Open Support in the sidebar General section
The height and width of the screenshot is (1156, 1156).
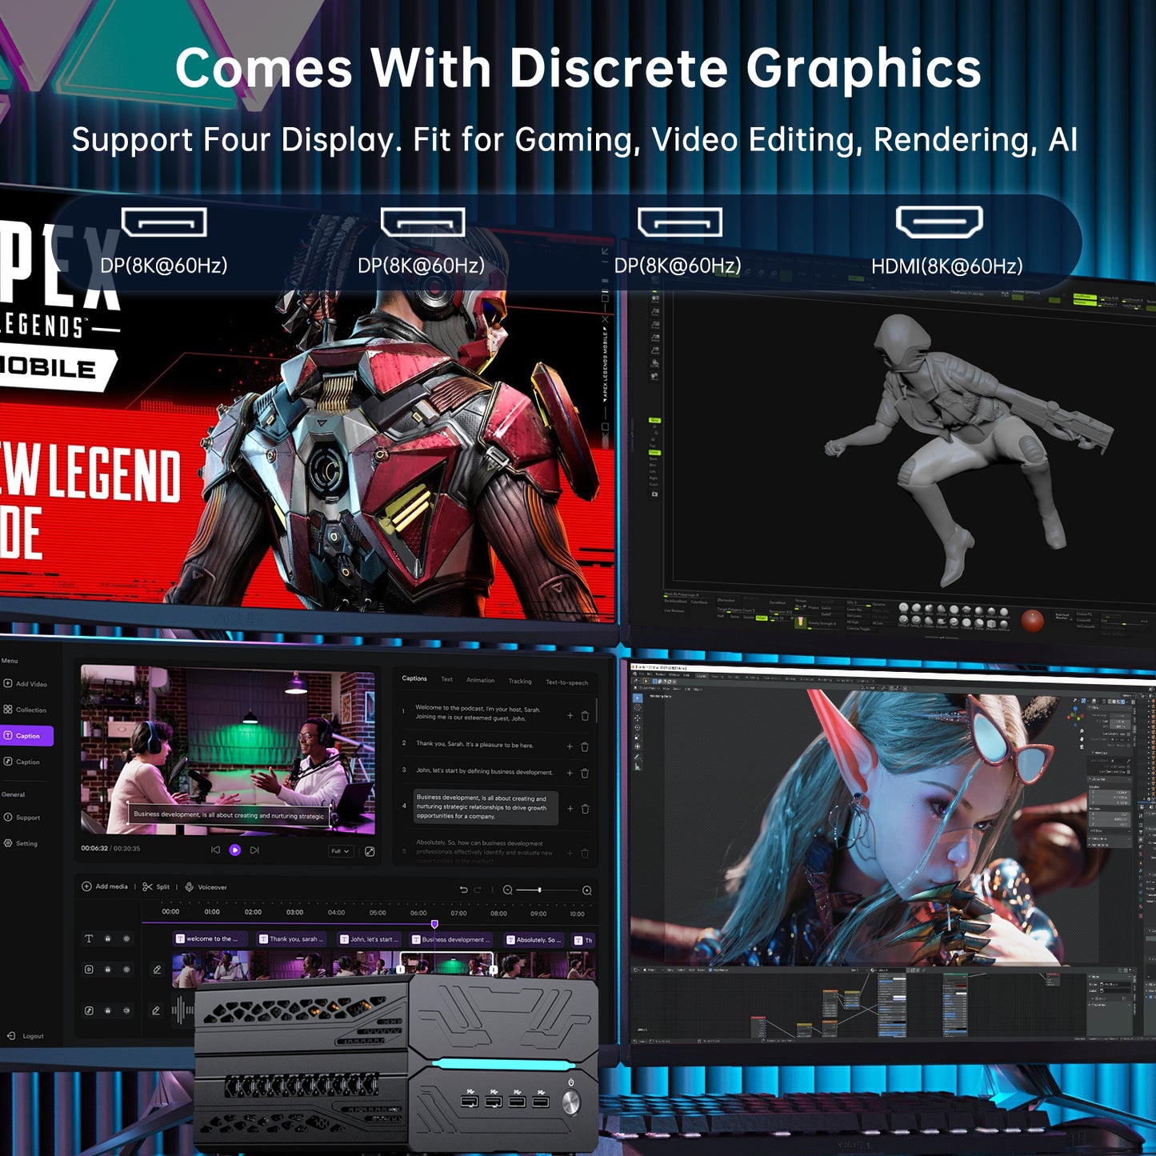pyautogui.click(x=22, y=818)
